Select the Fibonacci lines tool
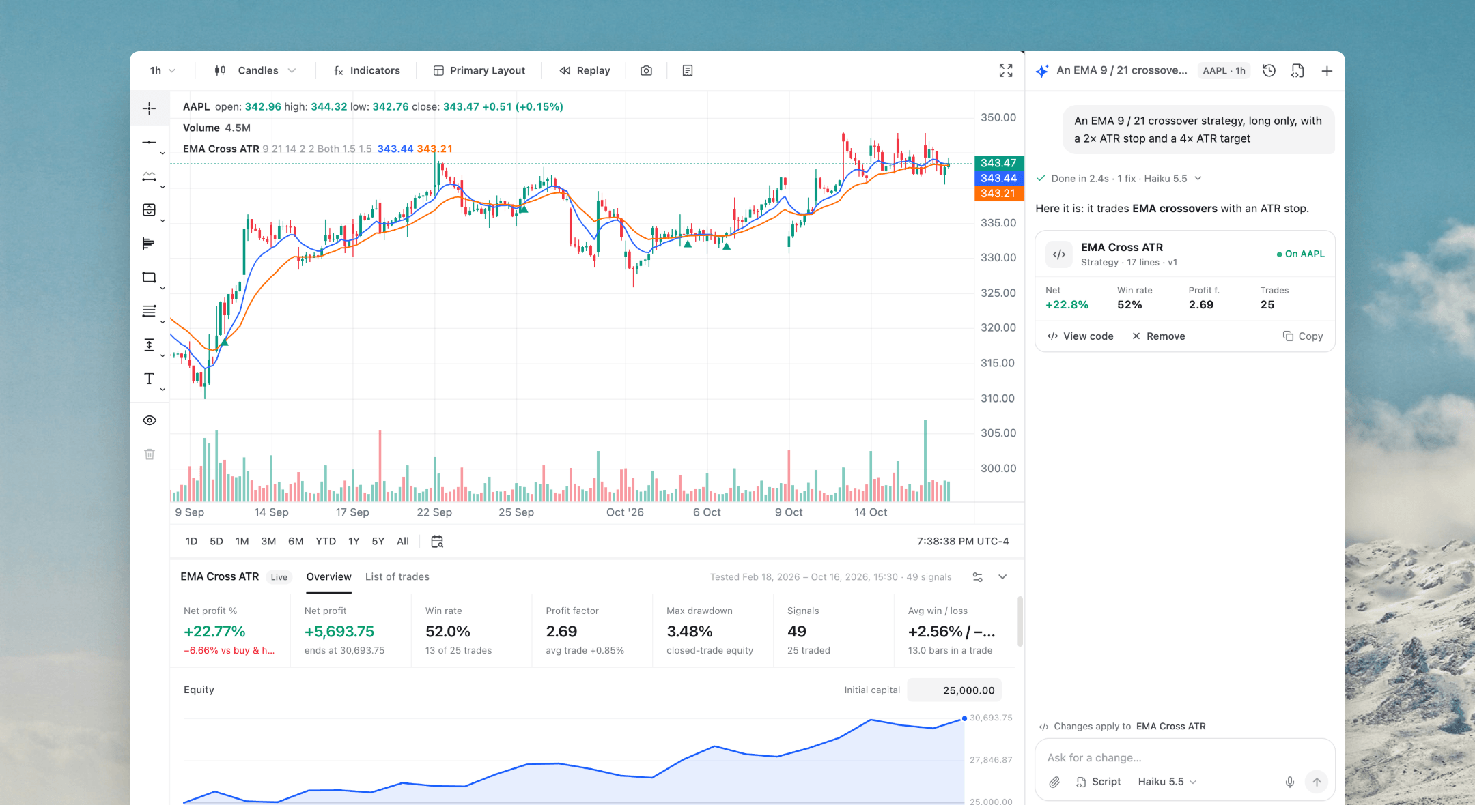 [149, 311]
